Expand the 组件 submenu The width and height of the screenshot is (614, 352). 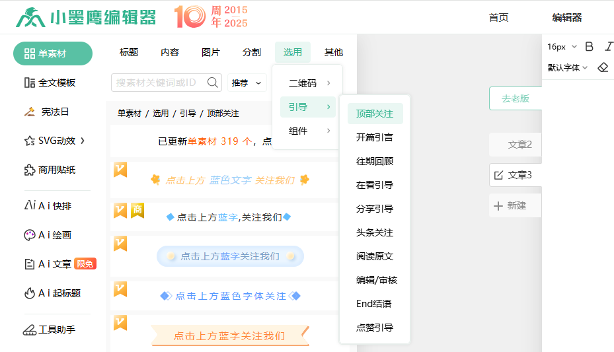308,131
